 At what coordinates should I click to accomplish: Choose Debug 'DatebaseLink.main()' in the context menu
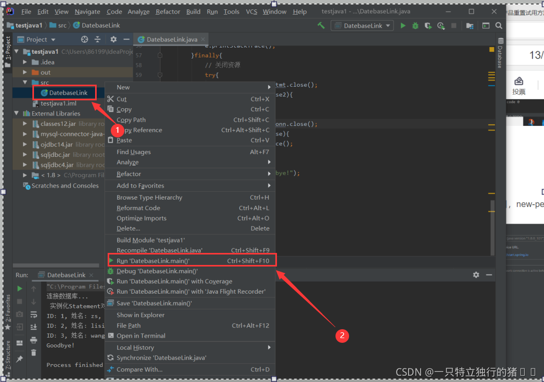(190, 271)
